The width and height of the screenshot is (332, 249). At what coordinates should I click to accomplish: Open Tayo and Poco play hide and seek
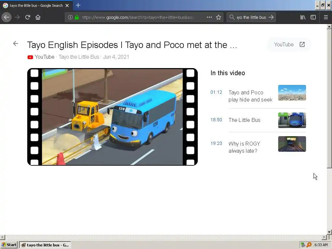pos(251,96)
